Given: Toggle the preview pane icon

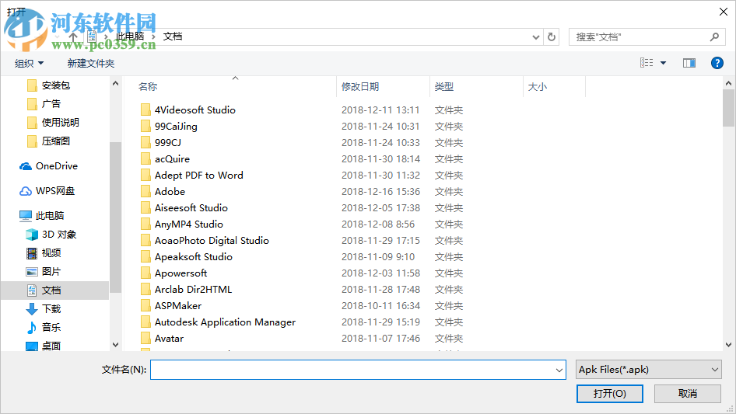Looking at the screenshot, I should tap(689, 63).
